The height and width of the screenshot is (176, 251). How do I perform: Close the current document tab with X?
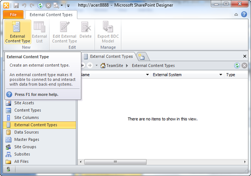(x=245, y=56)
